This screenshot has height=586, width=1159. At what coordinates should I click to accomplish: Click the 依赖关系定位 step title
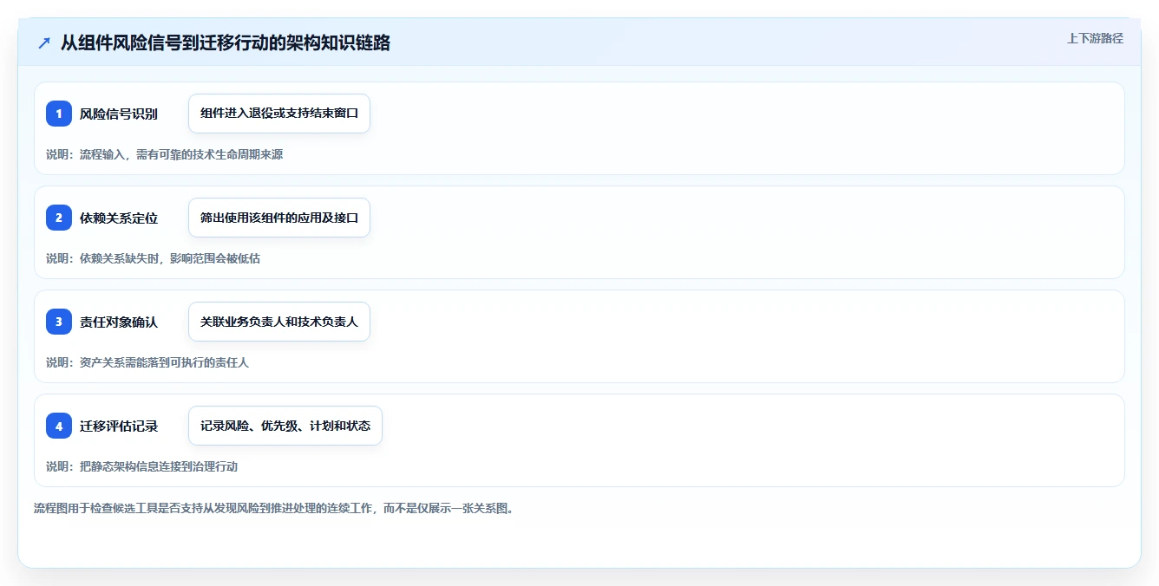(x=119, y=218)
